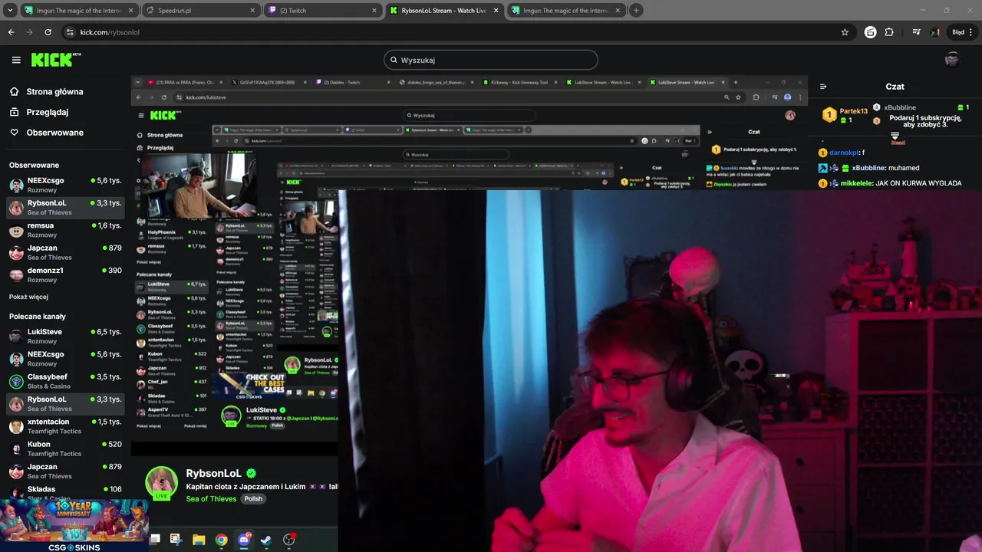Open Kubon recommended channel

click(x=64, y=449)
